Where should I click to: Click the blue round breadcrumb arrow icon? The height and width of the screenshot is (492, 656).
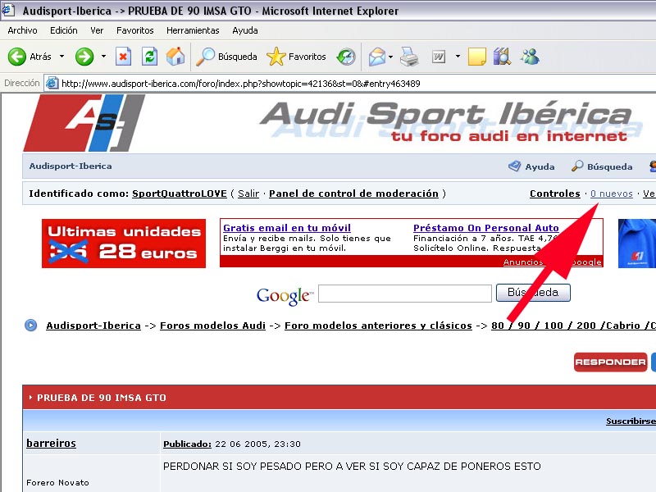tap(30, 325)
